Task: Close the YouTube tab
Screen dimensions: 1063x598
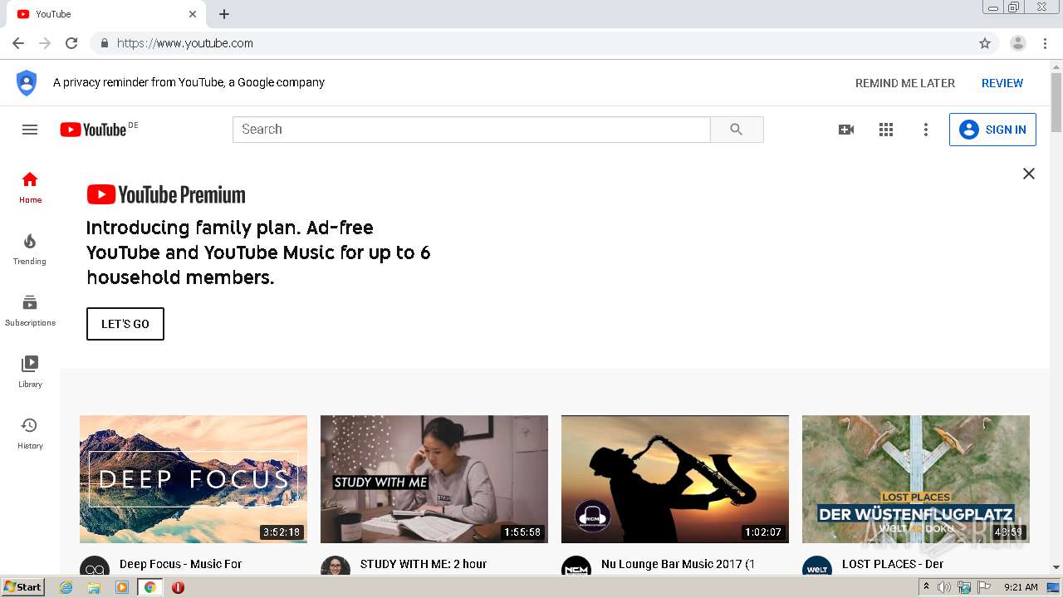Action: point(193,14)
